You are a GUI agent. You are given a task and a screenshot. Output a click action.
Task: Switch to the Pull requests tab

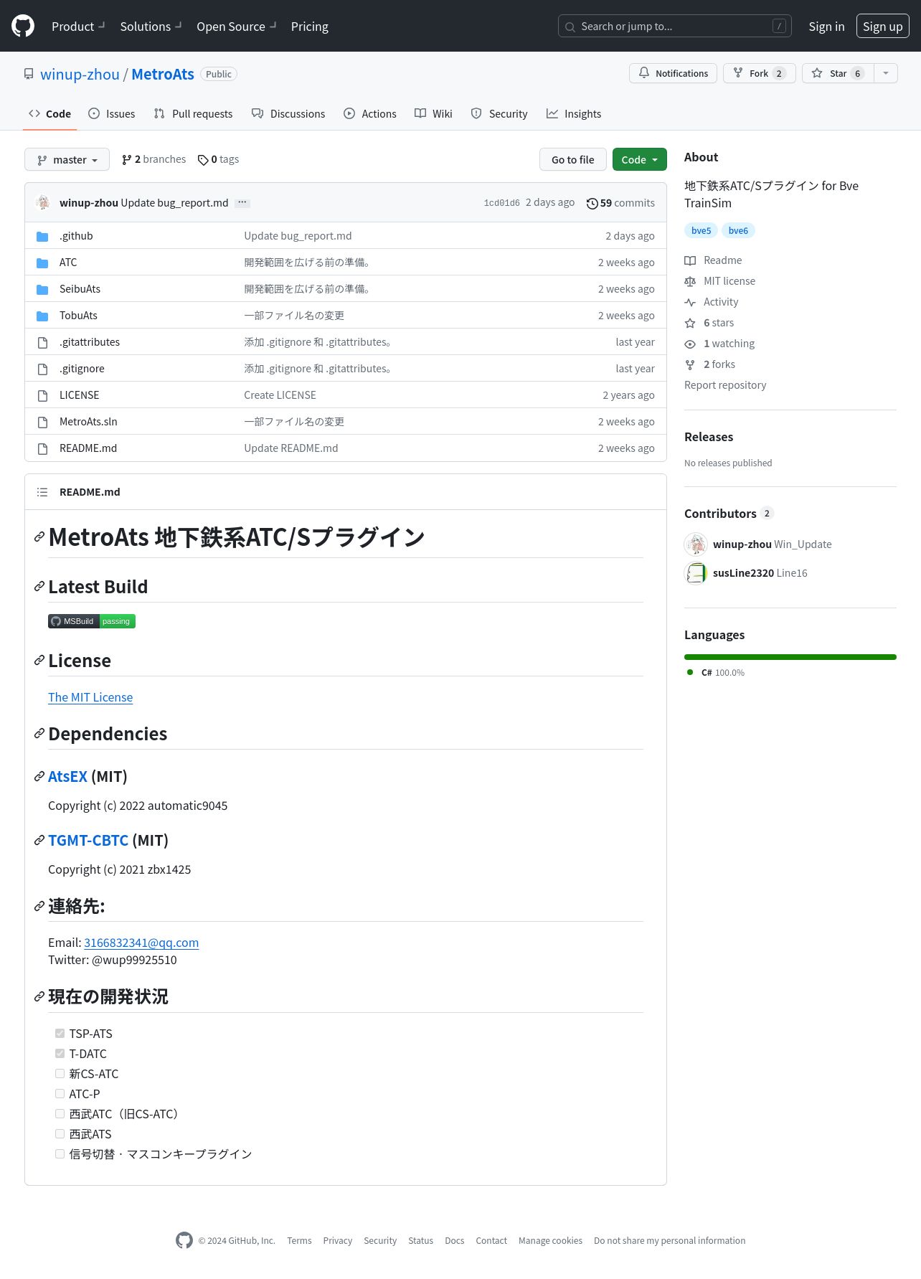[x=193, y=113]
